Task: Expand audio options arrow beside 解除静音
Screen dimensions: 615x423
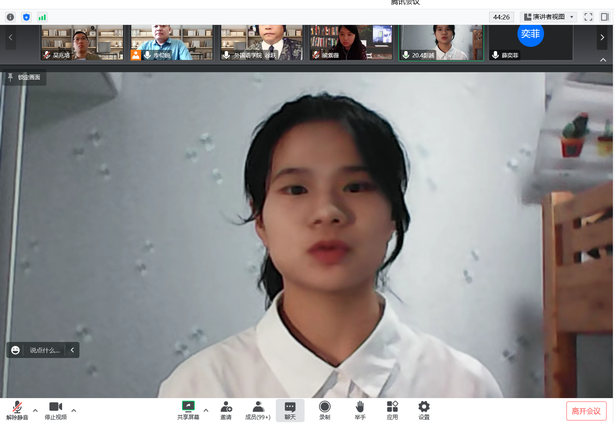Action: point(35,410)
